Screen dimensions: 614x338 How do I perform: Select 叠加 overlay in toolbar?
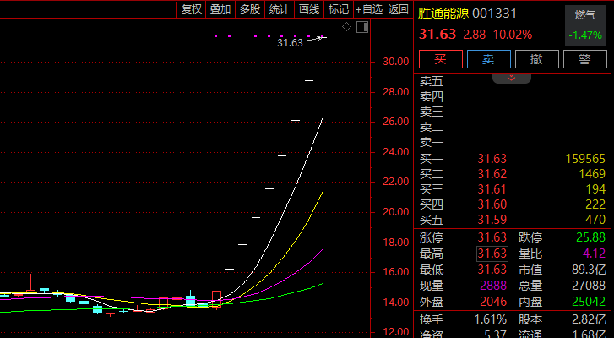(x=220, y=8)
